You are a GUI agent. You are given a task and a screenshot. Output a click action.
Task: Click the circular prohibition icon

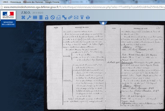point(52,17)
